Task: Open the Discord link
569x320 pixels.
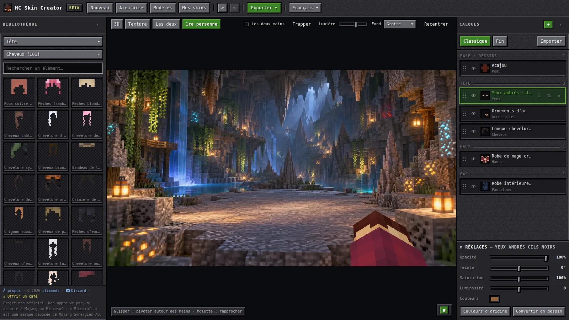Action: (x=76, y=290)
